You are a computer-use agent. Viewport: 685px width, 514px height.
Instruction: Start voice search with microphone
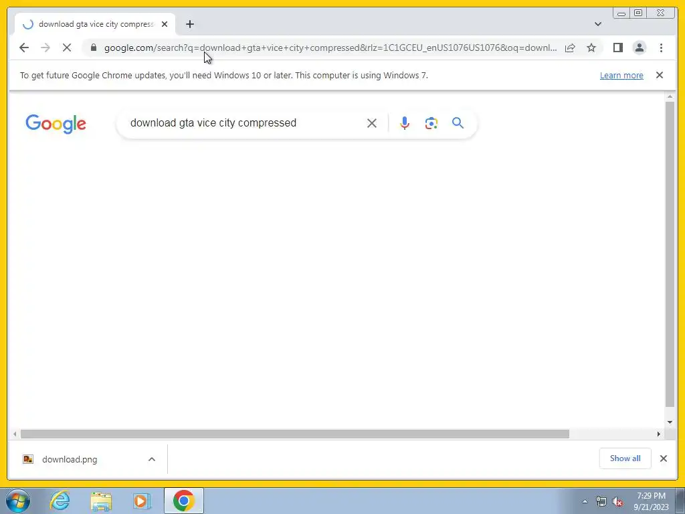(405, 123)
